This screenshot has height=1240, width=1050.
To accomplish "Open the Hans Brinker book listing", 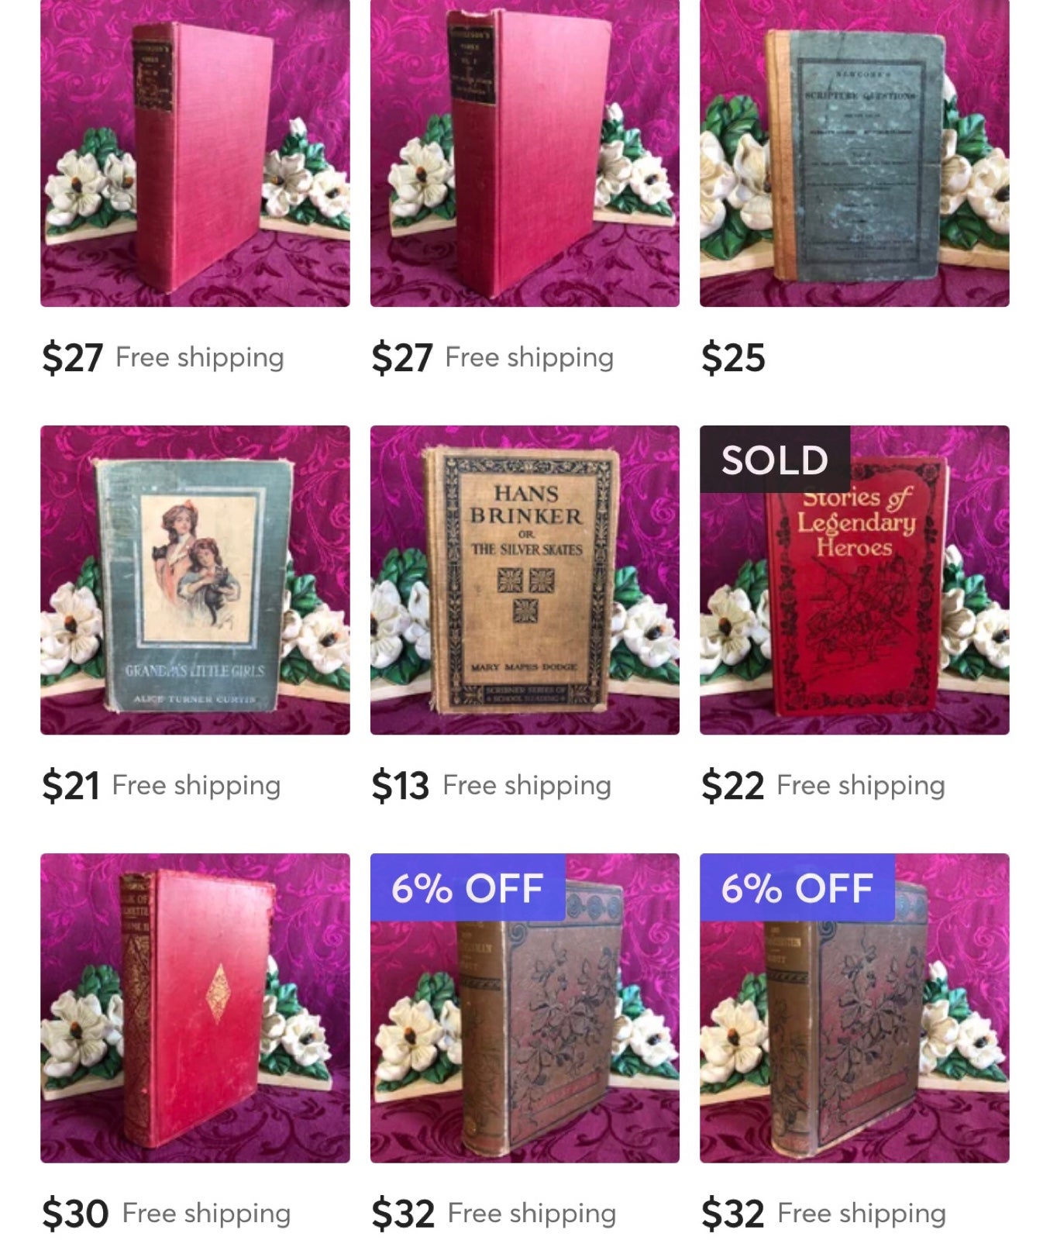I will coord(525,580).
